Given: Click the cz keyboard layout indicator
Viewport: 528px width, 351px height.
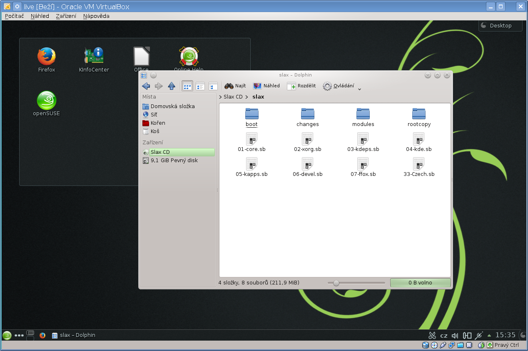Looking at the screenshot, I should tap(444, 336).
